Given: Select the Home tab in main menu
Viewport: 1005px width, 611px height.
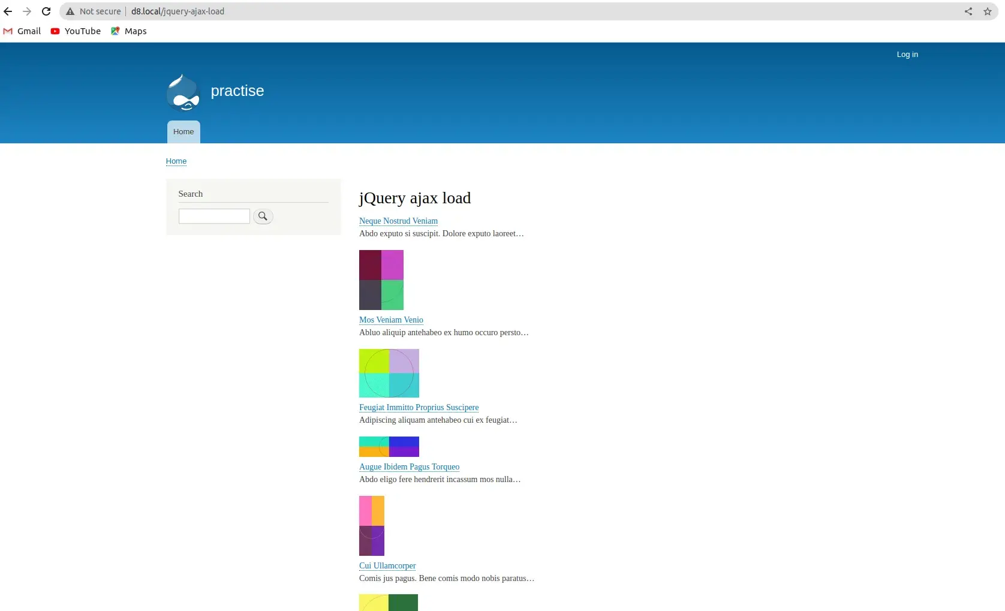Looking at the screenshot, I should pos(183,132).
